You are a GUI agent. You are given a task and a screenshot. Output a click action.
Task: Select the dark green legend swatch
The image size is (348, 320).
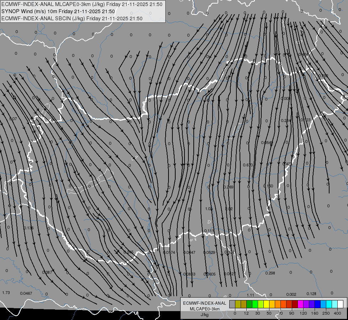coord(249,304)
